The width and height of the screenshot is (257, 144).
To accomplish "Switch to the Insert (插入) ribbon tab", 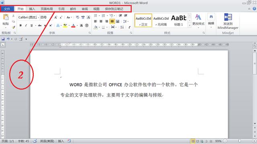I will pos(32,9).
